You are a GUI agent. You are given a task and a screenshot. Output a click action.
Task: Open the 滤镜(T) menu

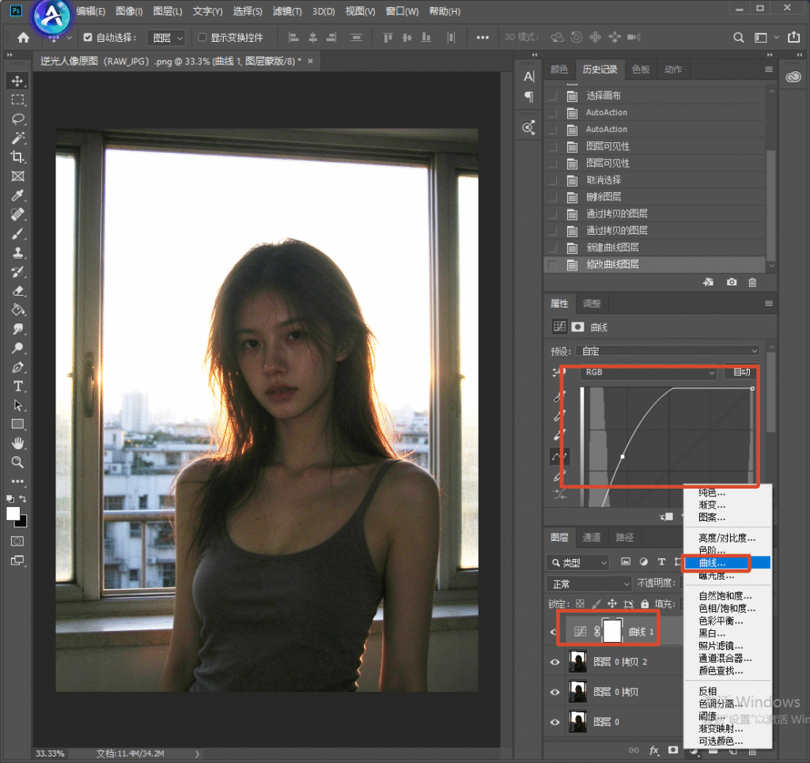(x=287, y=11)
